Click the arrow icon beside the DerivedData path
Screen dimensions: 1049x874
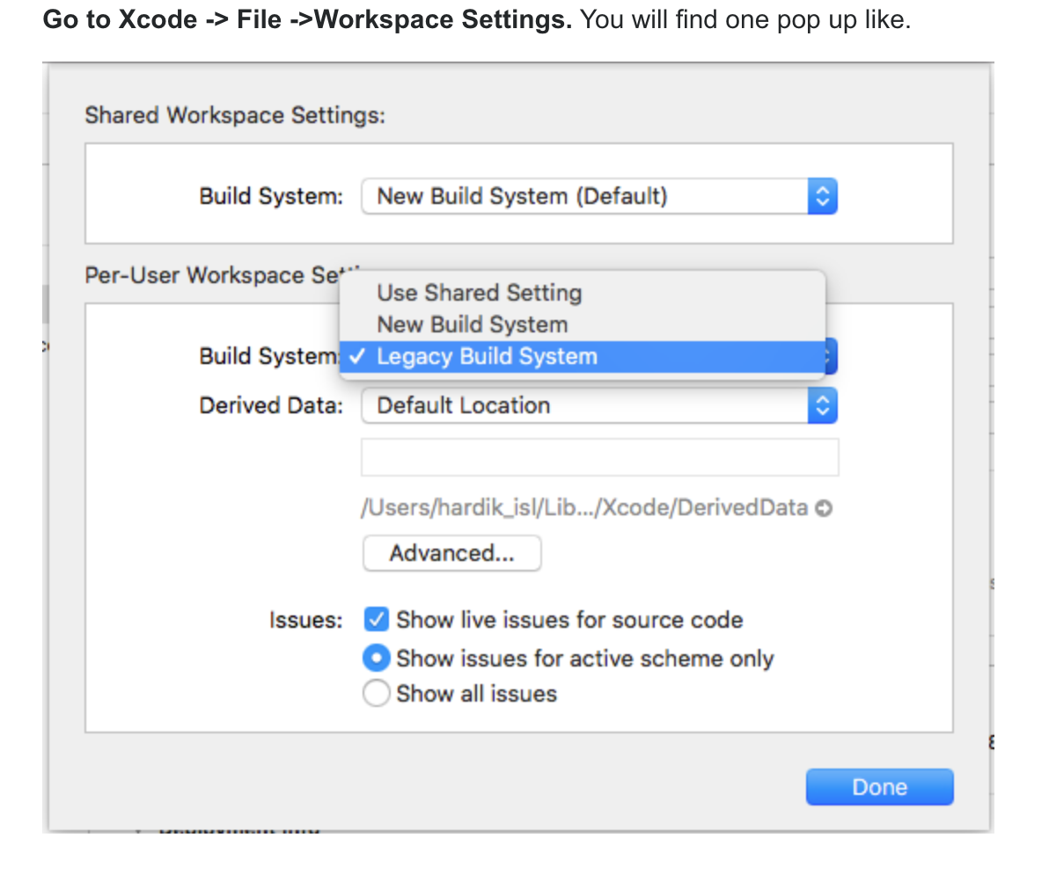pos(823,508)
